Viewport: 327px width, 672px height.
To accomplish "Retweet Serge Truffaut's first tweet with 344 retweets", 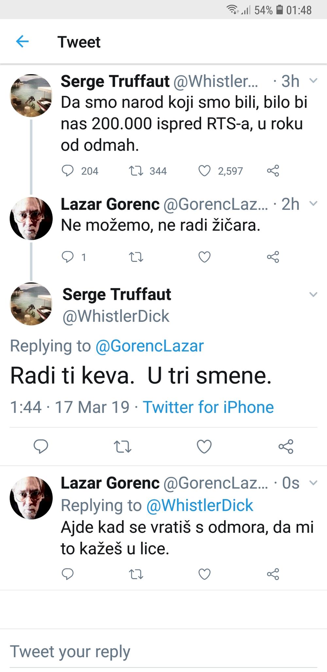I will (x=136, y=171).
